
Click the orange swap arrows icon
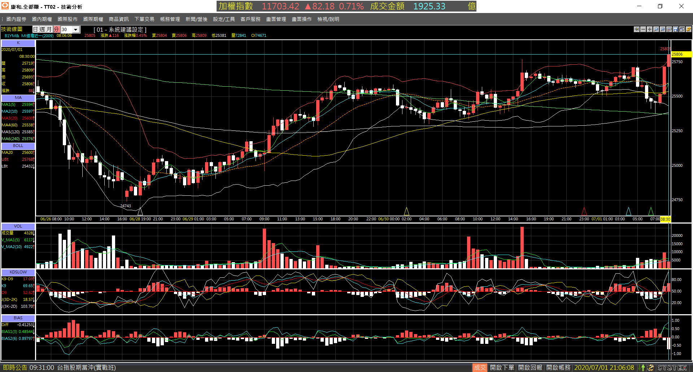tap(689, 29)
